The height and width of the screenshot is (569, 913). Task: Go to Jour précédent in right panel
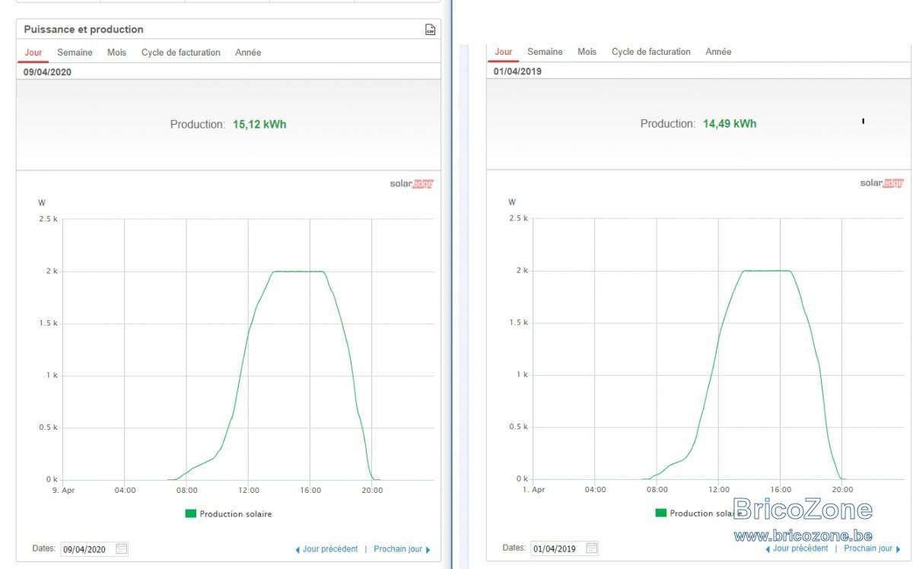(800, 548)
